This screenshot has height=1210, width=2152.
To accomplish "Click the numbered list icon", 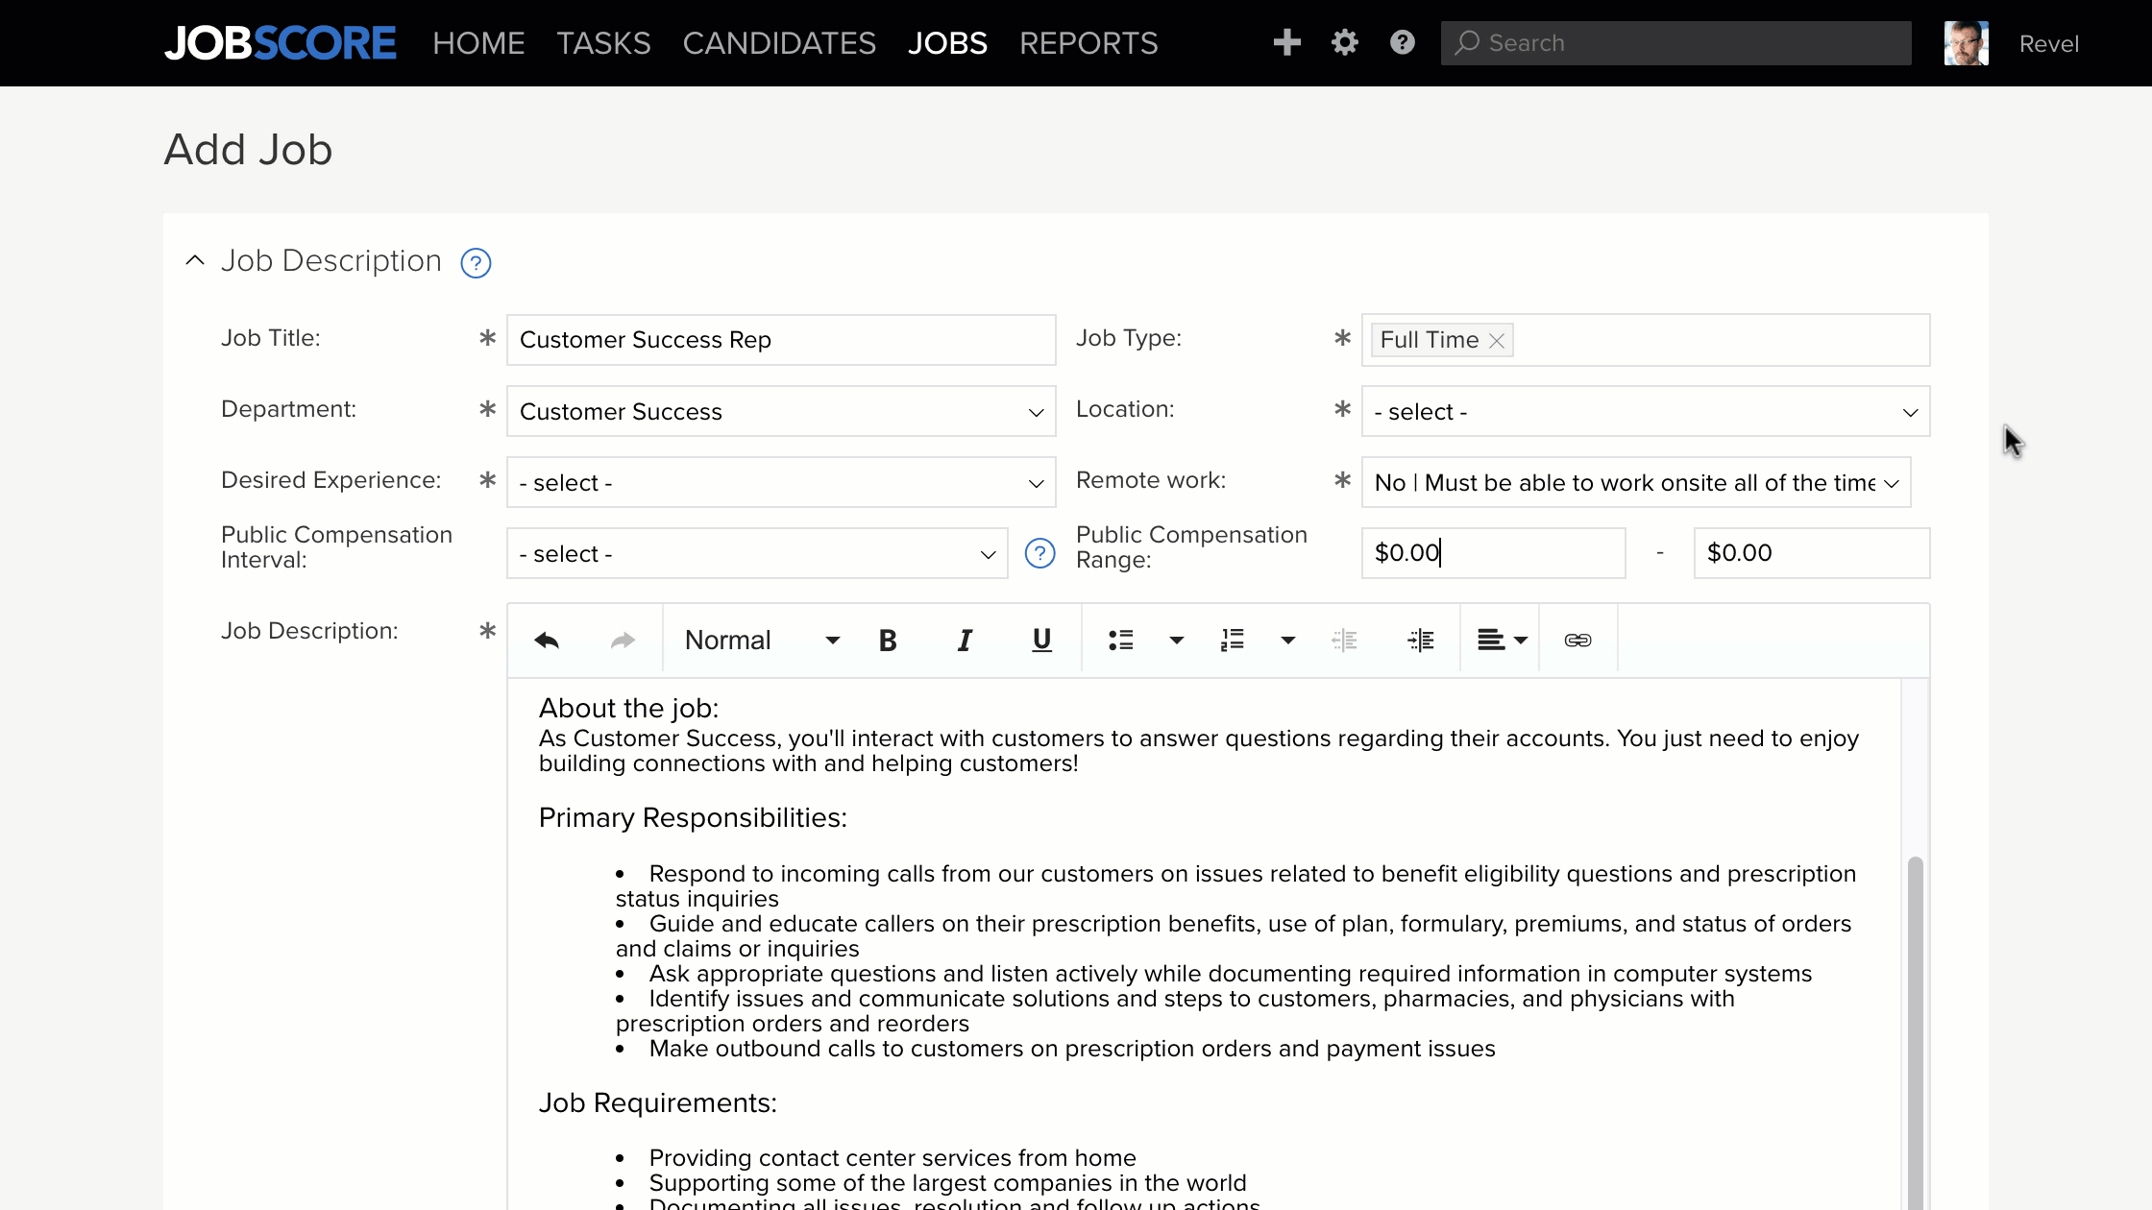I will (x=1232, y=639).
